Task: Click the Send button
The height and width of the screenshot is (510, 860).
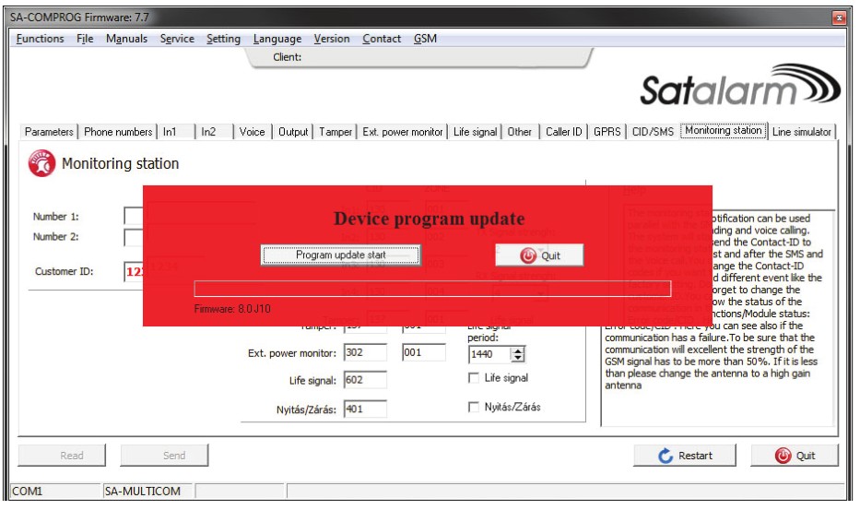Action: (164, 455)
